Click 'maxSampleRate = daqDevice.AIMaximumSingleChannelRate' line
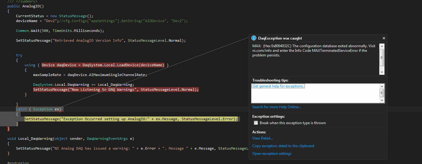 (x=90, y=75)
